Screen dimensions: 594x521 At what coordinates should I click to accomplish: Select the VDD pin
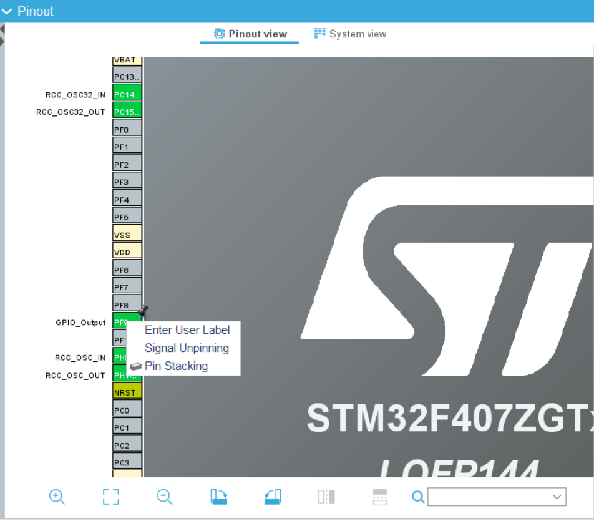click(x=127, y=250)
